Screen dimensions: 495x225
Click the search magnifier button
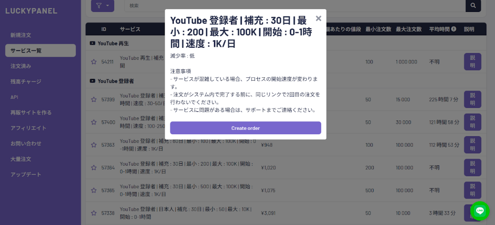[x=473, y=6]
